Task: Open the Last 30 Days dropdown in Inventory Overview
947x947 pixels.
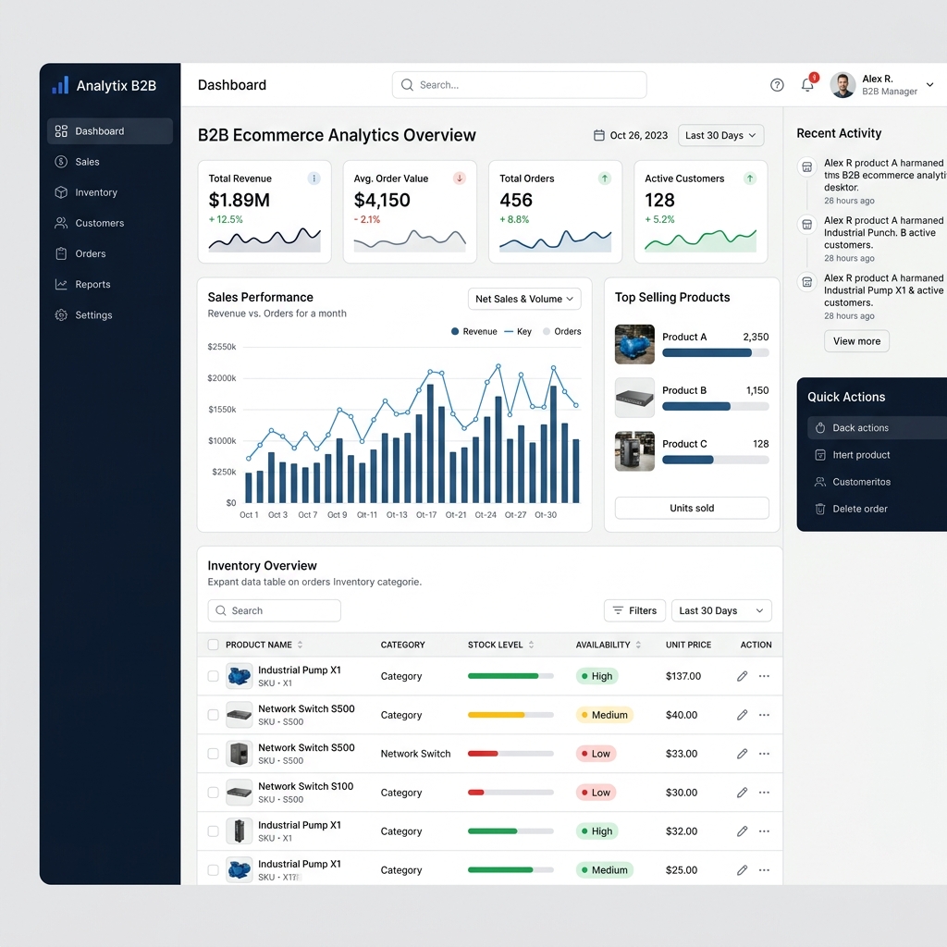Action: [x=721, y=610]
